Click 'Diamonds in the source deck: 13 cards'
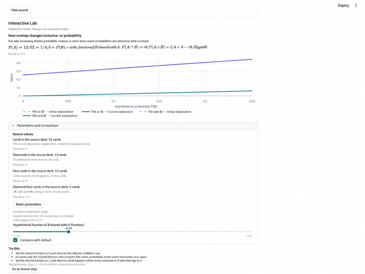 tap(40, 155)
